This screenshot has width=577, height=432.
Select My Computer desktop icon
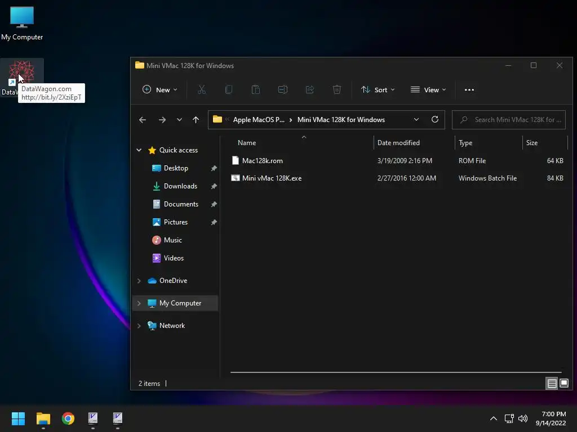pos(22,24)
